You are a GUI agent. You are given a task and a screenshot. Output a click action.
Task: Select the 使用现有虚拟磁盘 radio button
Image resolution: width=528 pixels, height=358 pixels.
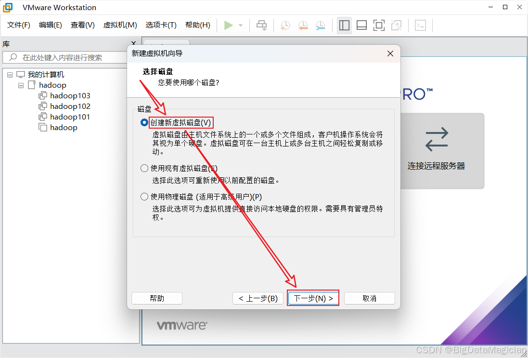pyautogui.click(x=144, y=168)
